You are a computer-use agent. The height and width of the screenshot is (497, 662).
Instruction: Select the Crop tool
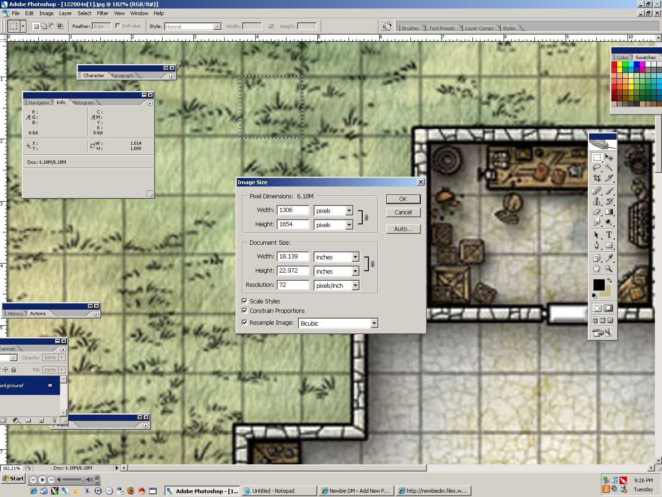tap(597, 177)
